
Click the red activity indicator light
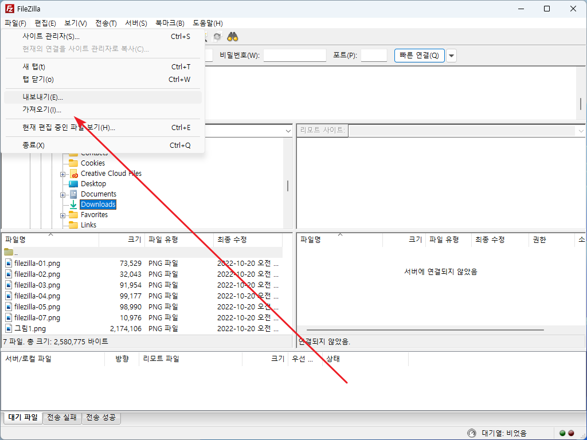(x=571, y=433)
